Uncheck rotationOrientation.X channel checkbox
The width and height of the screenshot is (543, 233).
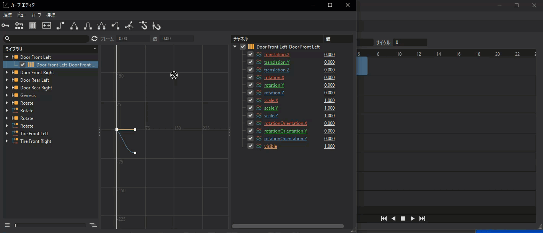point(250,123)
